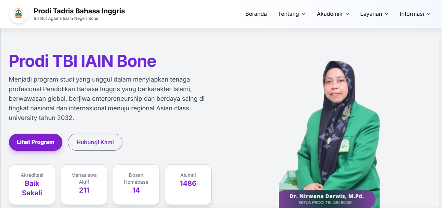This screenshot has width=442, height=208.
Task: Expand the Akademik dropdown
Action: click(330, 14)
